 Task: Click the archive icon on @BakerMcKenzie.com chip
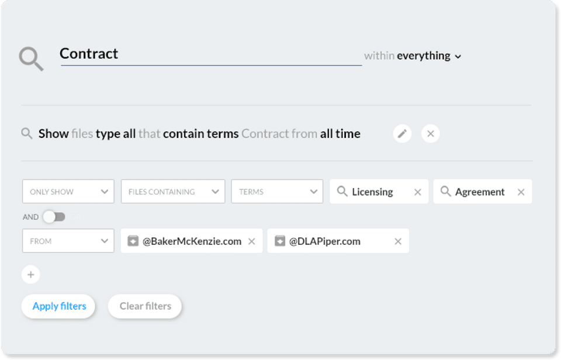pyautogui.click(x=133, y=241)
